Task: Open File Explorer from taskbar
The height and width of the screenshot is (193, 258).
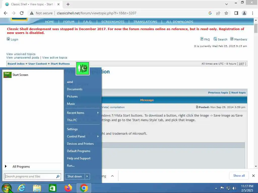Action: (37, 188)
